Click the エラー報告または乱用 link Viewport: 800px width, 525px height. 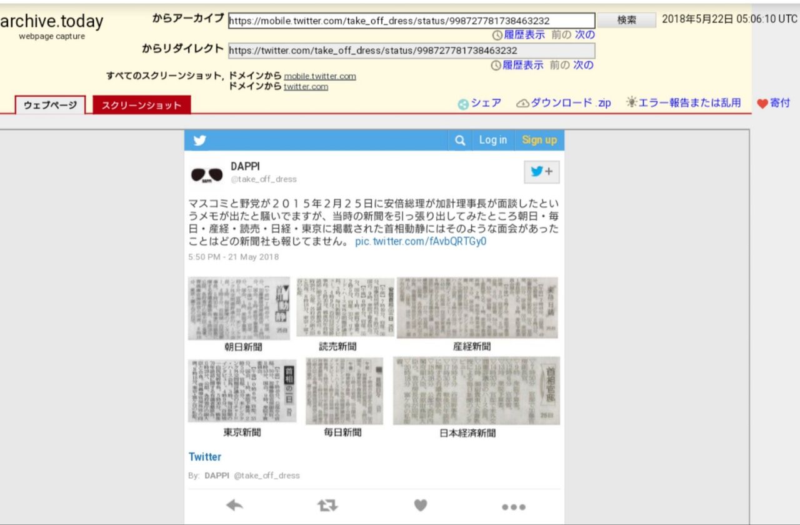689,103
